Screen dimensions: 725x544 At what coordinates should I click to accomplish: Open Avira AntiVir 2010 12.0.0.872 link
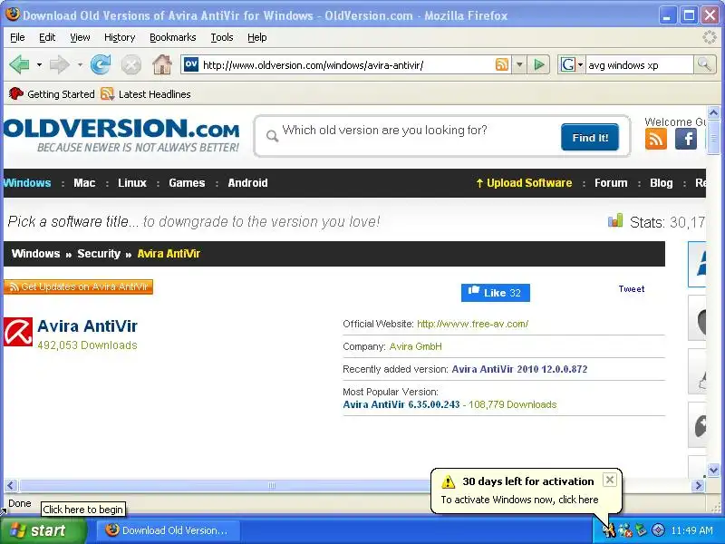(x=519, y=369)
